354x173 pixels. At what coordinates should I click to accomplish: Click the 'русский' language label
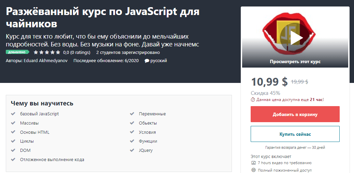(159, 60)
